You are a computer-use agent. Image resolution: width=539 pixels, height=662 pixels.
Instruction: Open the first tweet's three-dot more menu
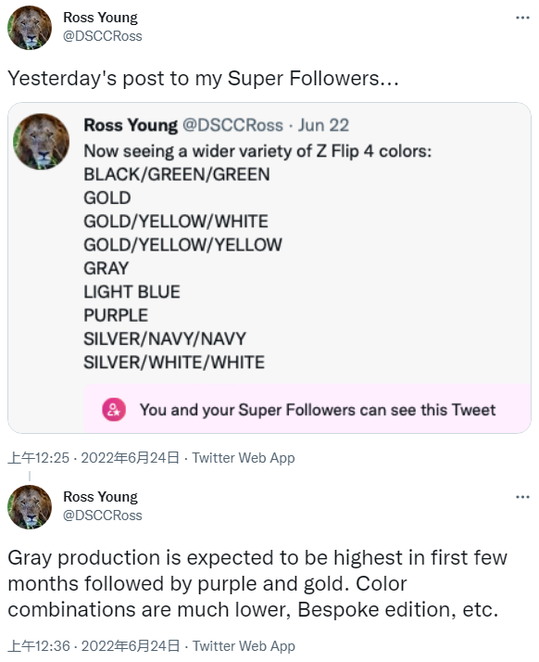(522, 18)
